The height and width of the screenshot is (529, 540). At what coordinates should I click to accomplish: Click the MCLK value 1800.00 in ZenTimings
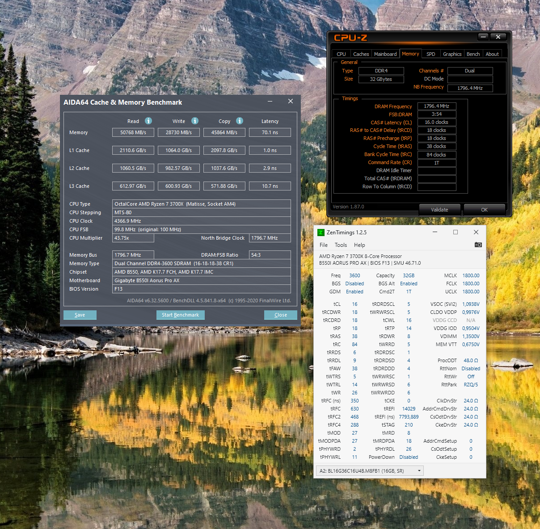pos(471,275)
